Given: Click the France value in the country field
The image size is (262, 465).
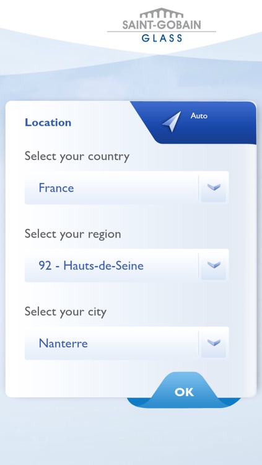Looking at the screenshot, I should [x=56, y=188].
